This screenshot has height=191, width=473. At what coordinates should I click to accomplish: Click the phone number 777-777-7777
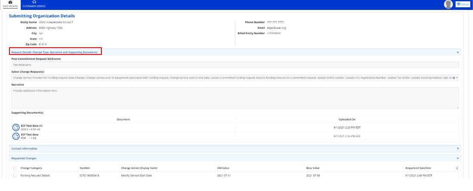275,22
